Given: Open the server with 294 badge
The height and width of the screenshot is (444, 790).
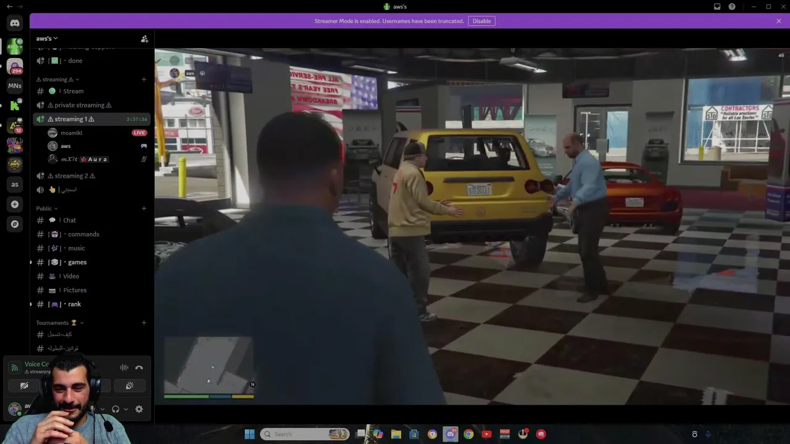Looking at the screenshot, I should tap(15, 65).
